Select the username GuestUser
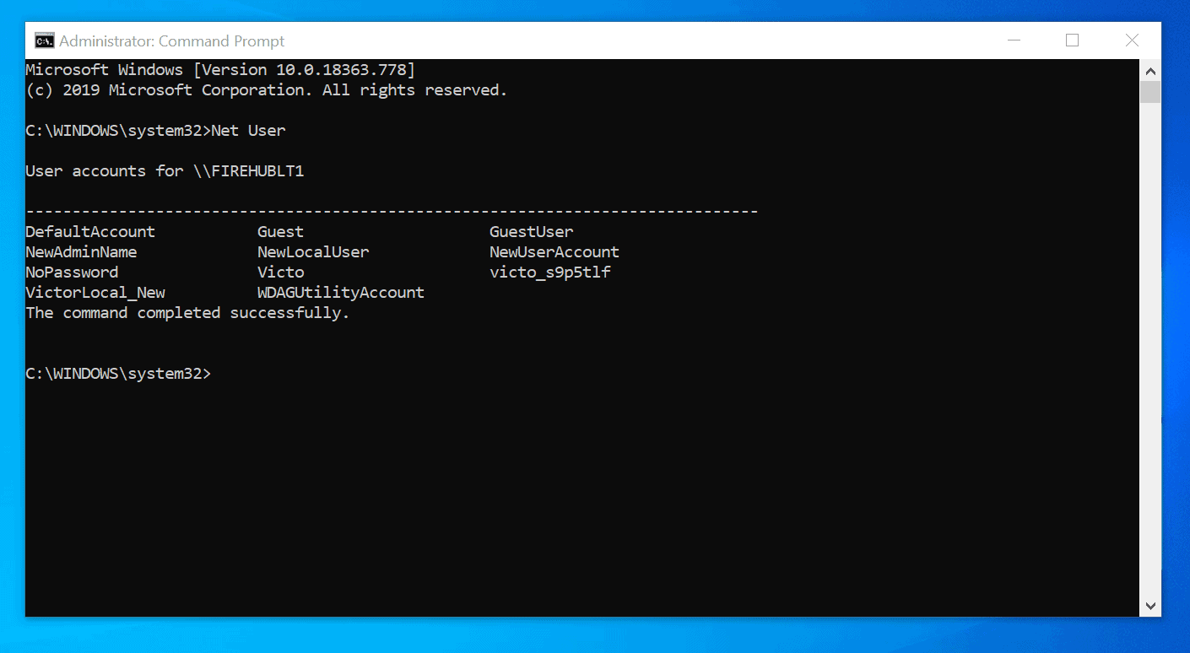 pos(531,231)
